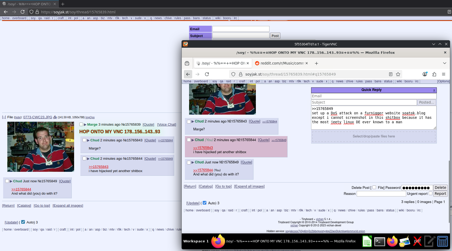Check the Delete Post File checkbox
The height and width of the screenshot is (251, 452).
(374, 187)
